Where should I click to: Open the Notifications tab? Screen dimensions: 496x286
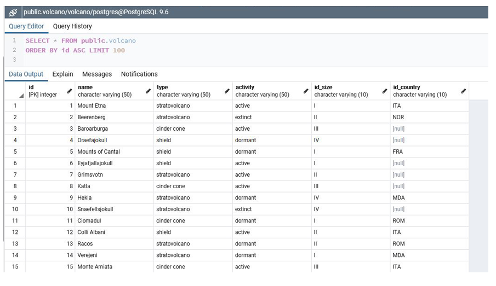(139, 74)
